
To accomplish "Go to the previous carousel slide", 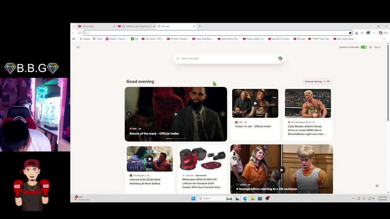I will [x=129, y=114].
